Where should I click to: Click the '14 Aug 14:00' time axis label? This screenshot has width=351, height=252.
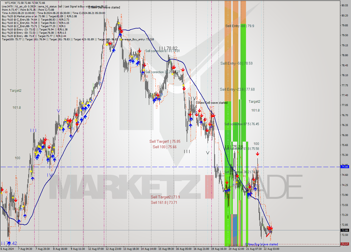[x=148, y=249]
